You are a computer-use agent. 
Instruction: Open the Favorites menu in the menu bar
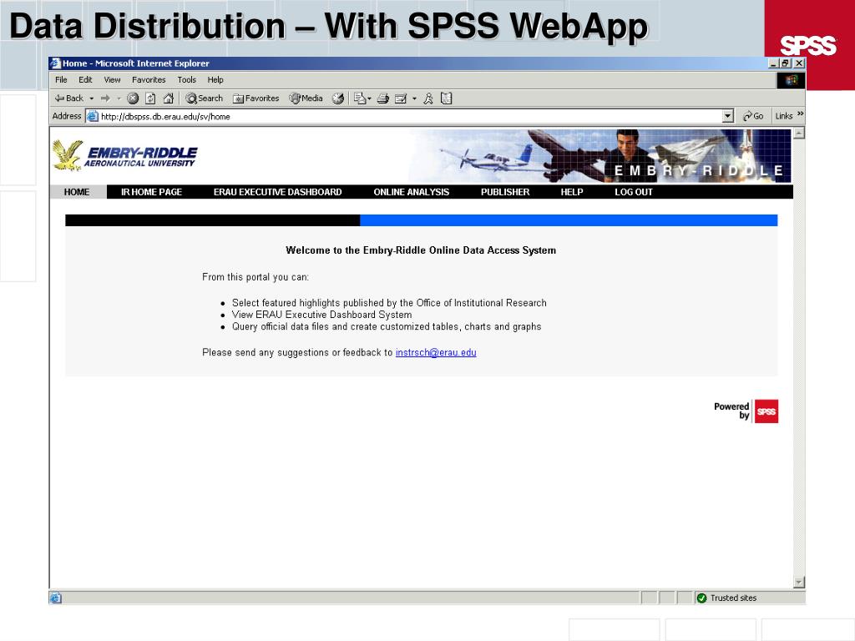(x=149, y=79)
